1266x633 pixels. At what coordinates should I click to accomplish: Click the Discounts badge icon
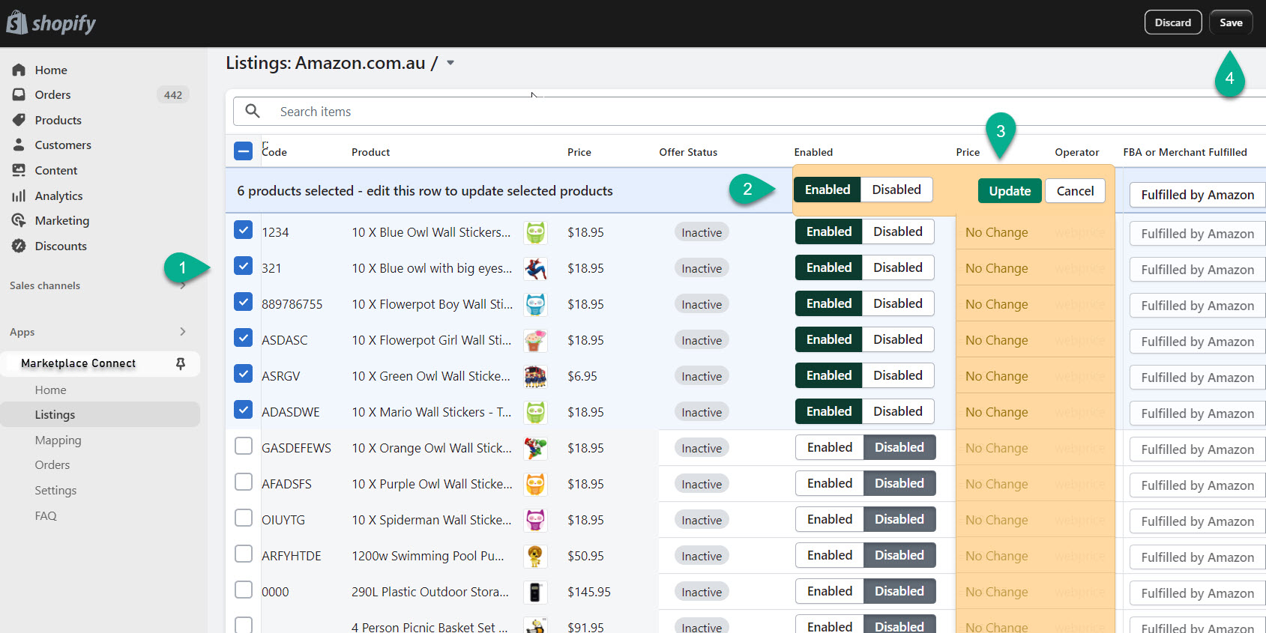point(19,246)
